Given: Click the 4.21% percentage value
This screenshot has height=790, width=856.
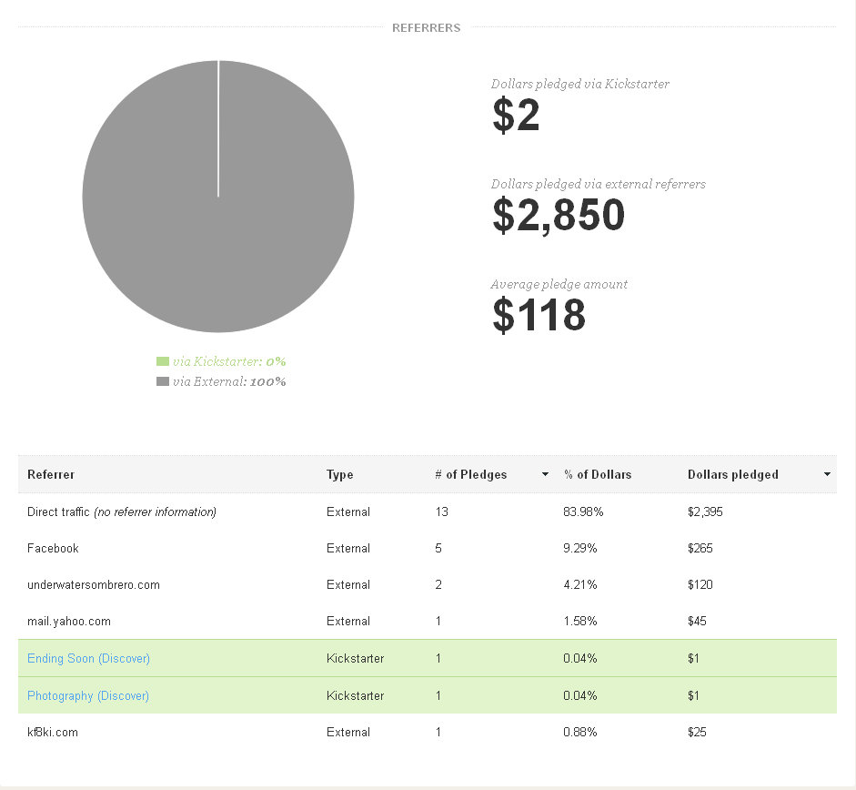Looking at the screenshot, I should click(x=579, y=584).
